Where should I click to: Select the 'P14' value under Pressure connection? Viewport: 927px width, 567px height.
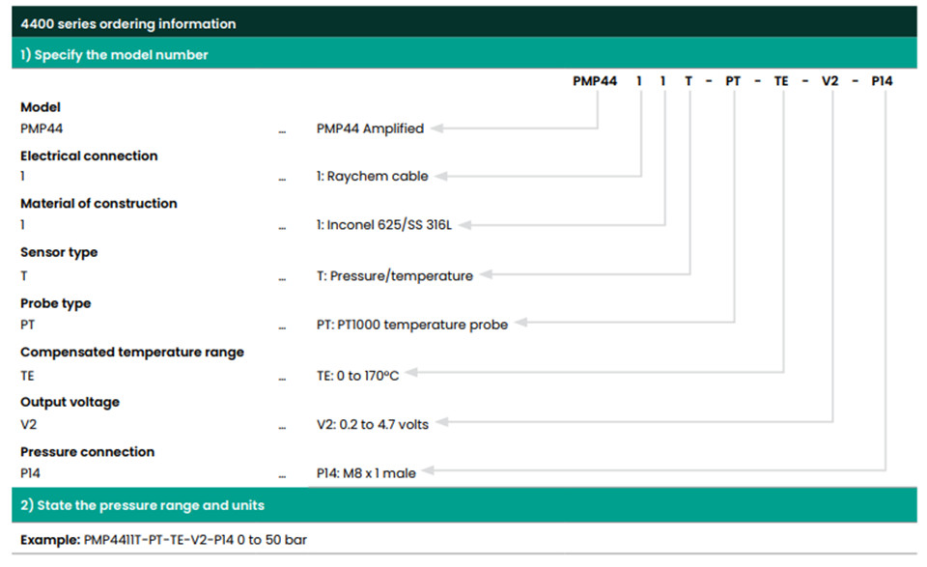tap(30, 473)
